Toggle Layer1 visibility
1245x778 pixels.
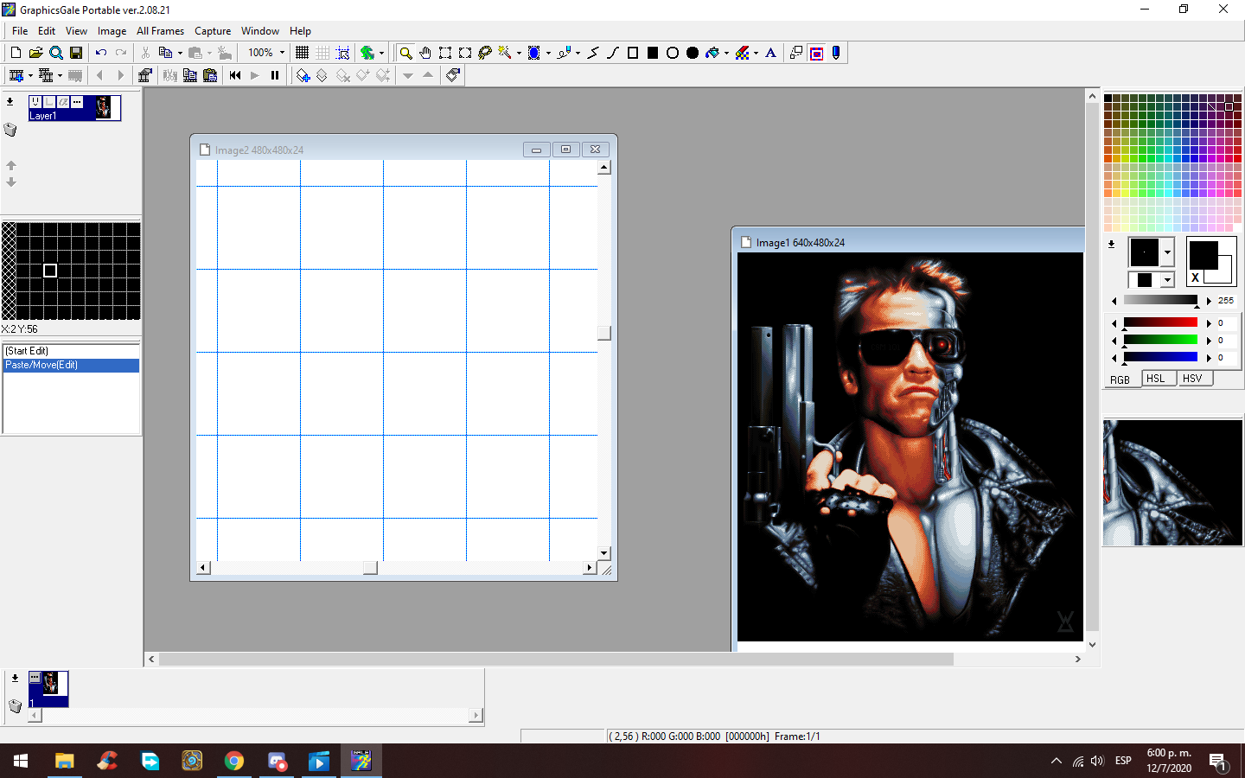click(x=35, y=102)
